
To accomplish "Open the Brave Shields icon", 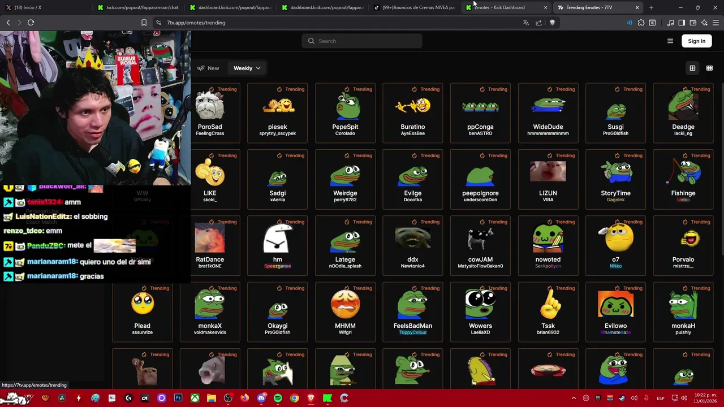I will point(552,23).
